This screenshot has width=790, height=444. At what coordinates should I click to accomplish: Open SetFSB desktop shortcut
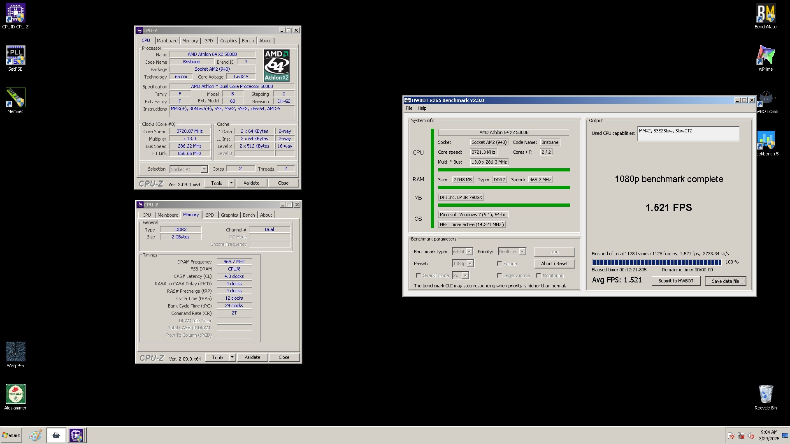[15, 58]
